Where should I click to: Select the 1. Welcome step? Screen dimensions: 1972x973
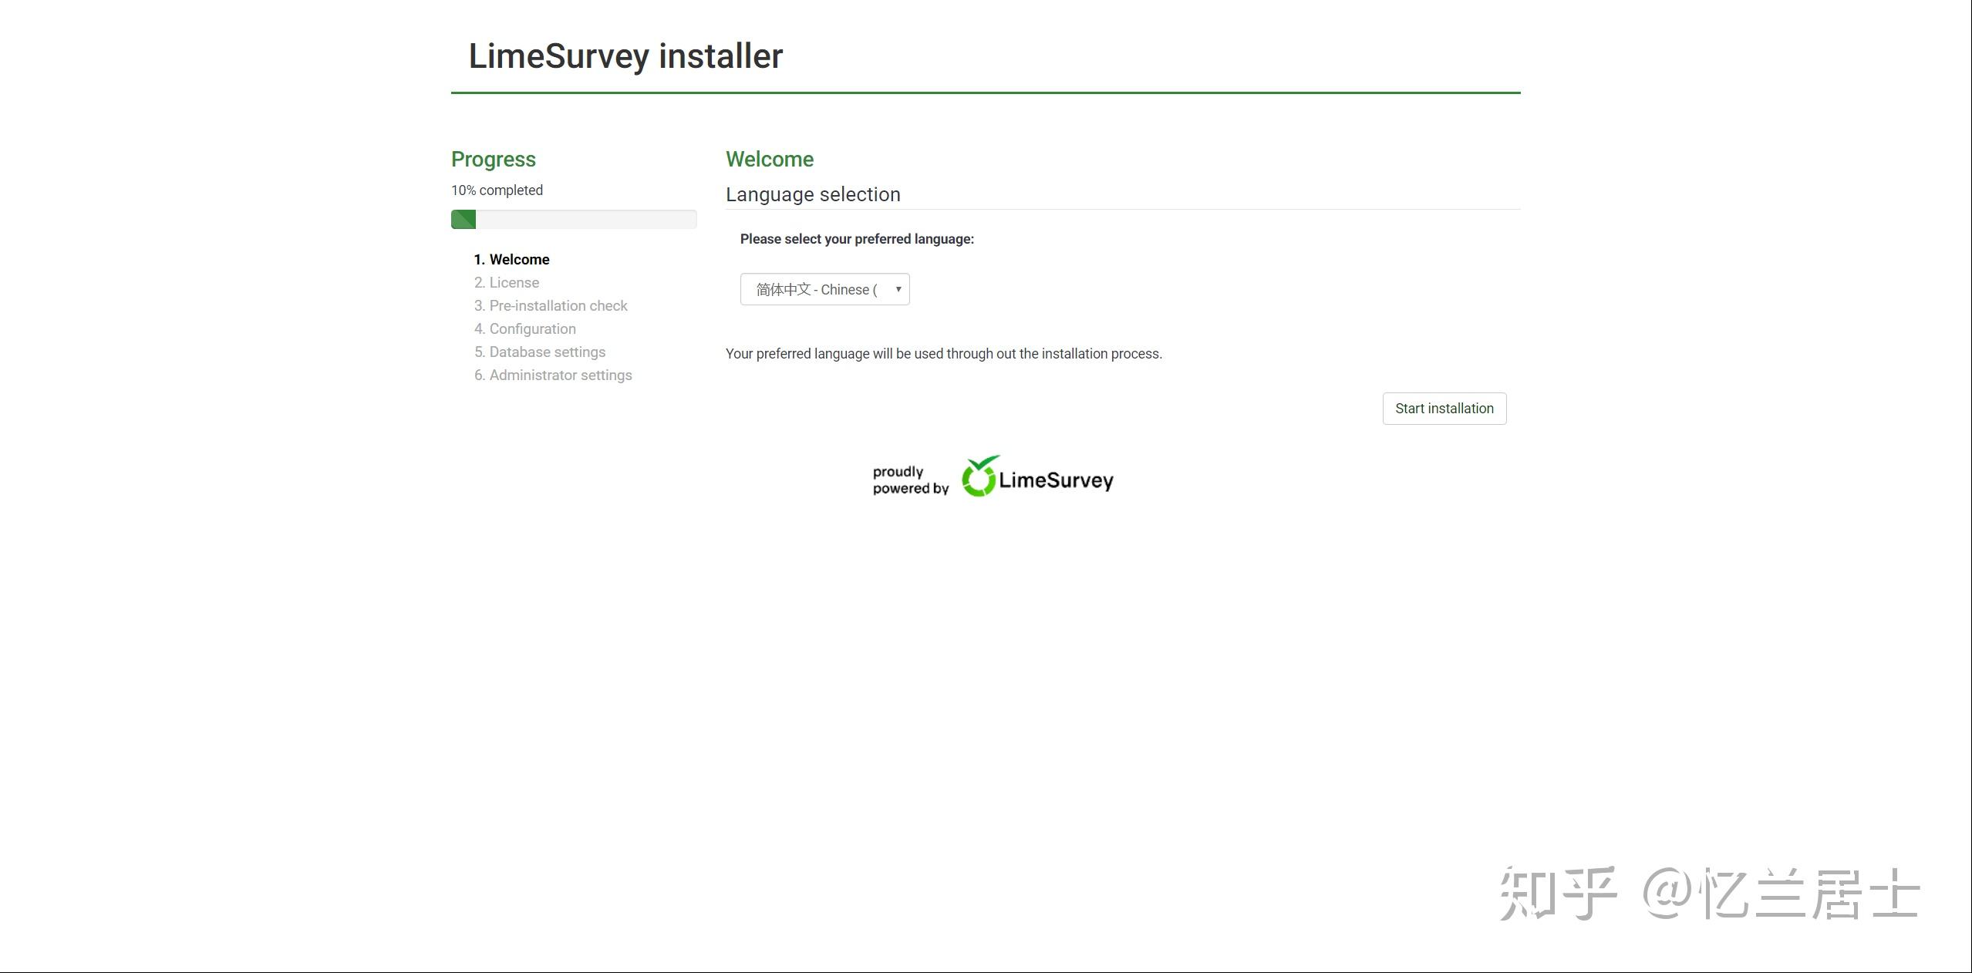pos(511,260)
